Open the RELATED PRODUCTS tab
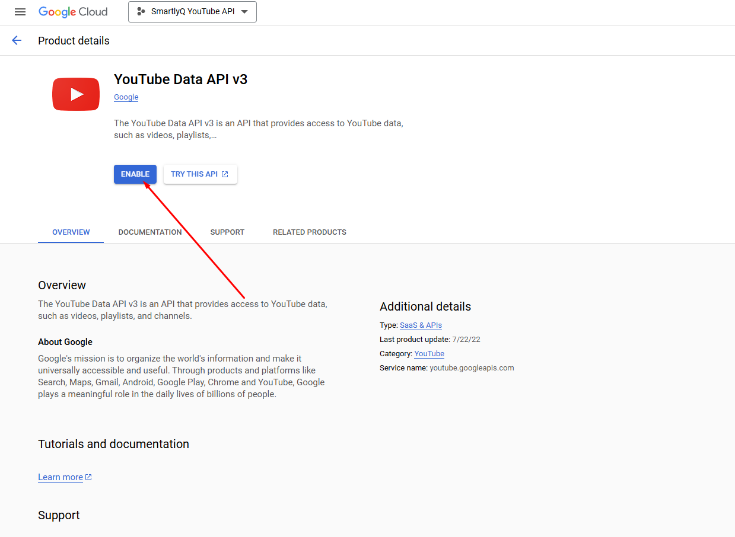 point(310,232)
